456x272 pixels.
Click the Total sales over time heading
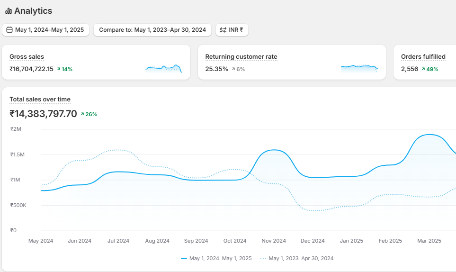(x=40, y=100)
